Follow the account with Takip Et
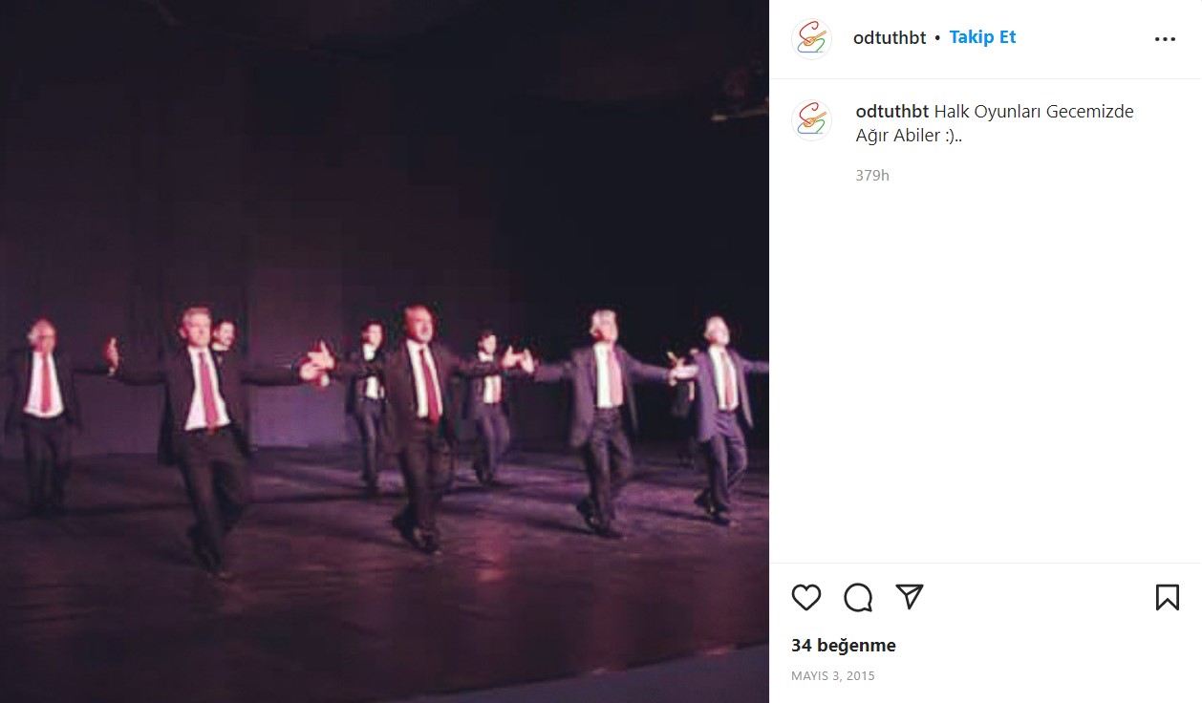The width and height of the screenshot is (1202, 703). coord(982,37)
